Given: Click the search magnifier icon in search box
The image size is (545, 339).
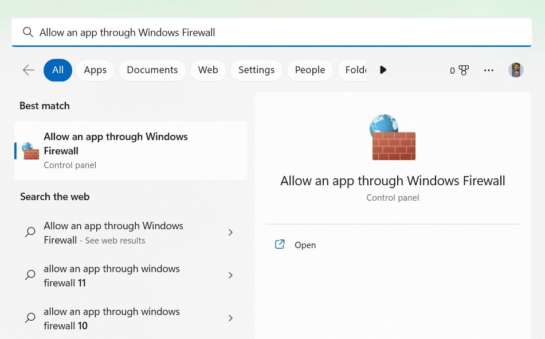Looking at the screenshot, I should point(28,32).
